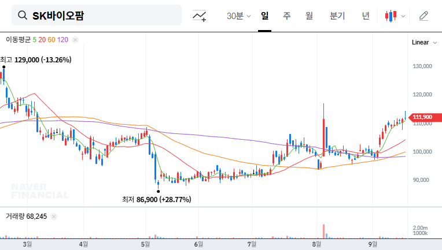
Task: Click the 8월 axis label
Action: pyautogui.click(x=316, y=244)
